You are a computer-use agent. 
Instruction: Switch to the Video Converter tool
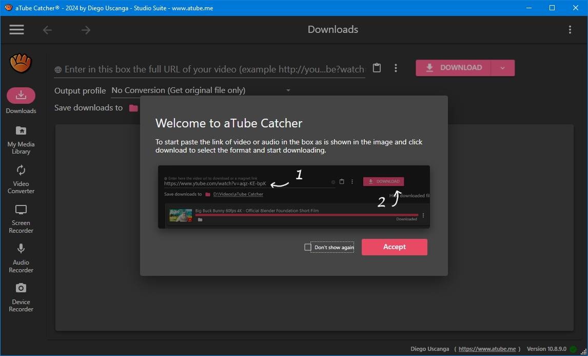(x=21, y=180)
